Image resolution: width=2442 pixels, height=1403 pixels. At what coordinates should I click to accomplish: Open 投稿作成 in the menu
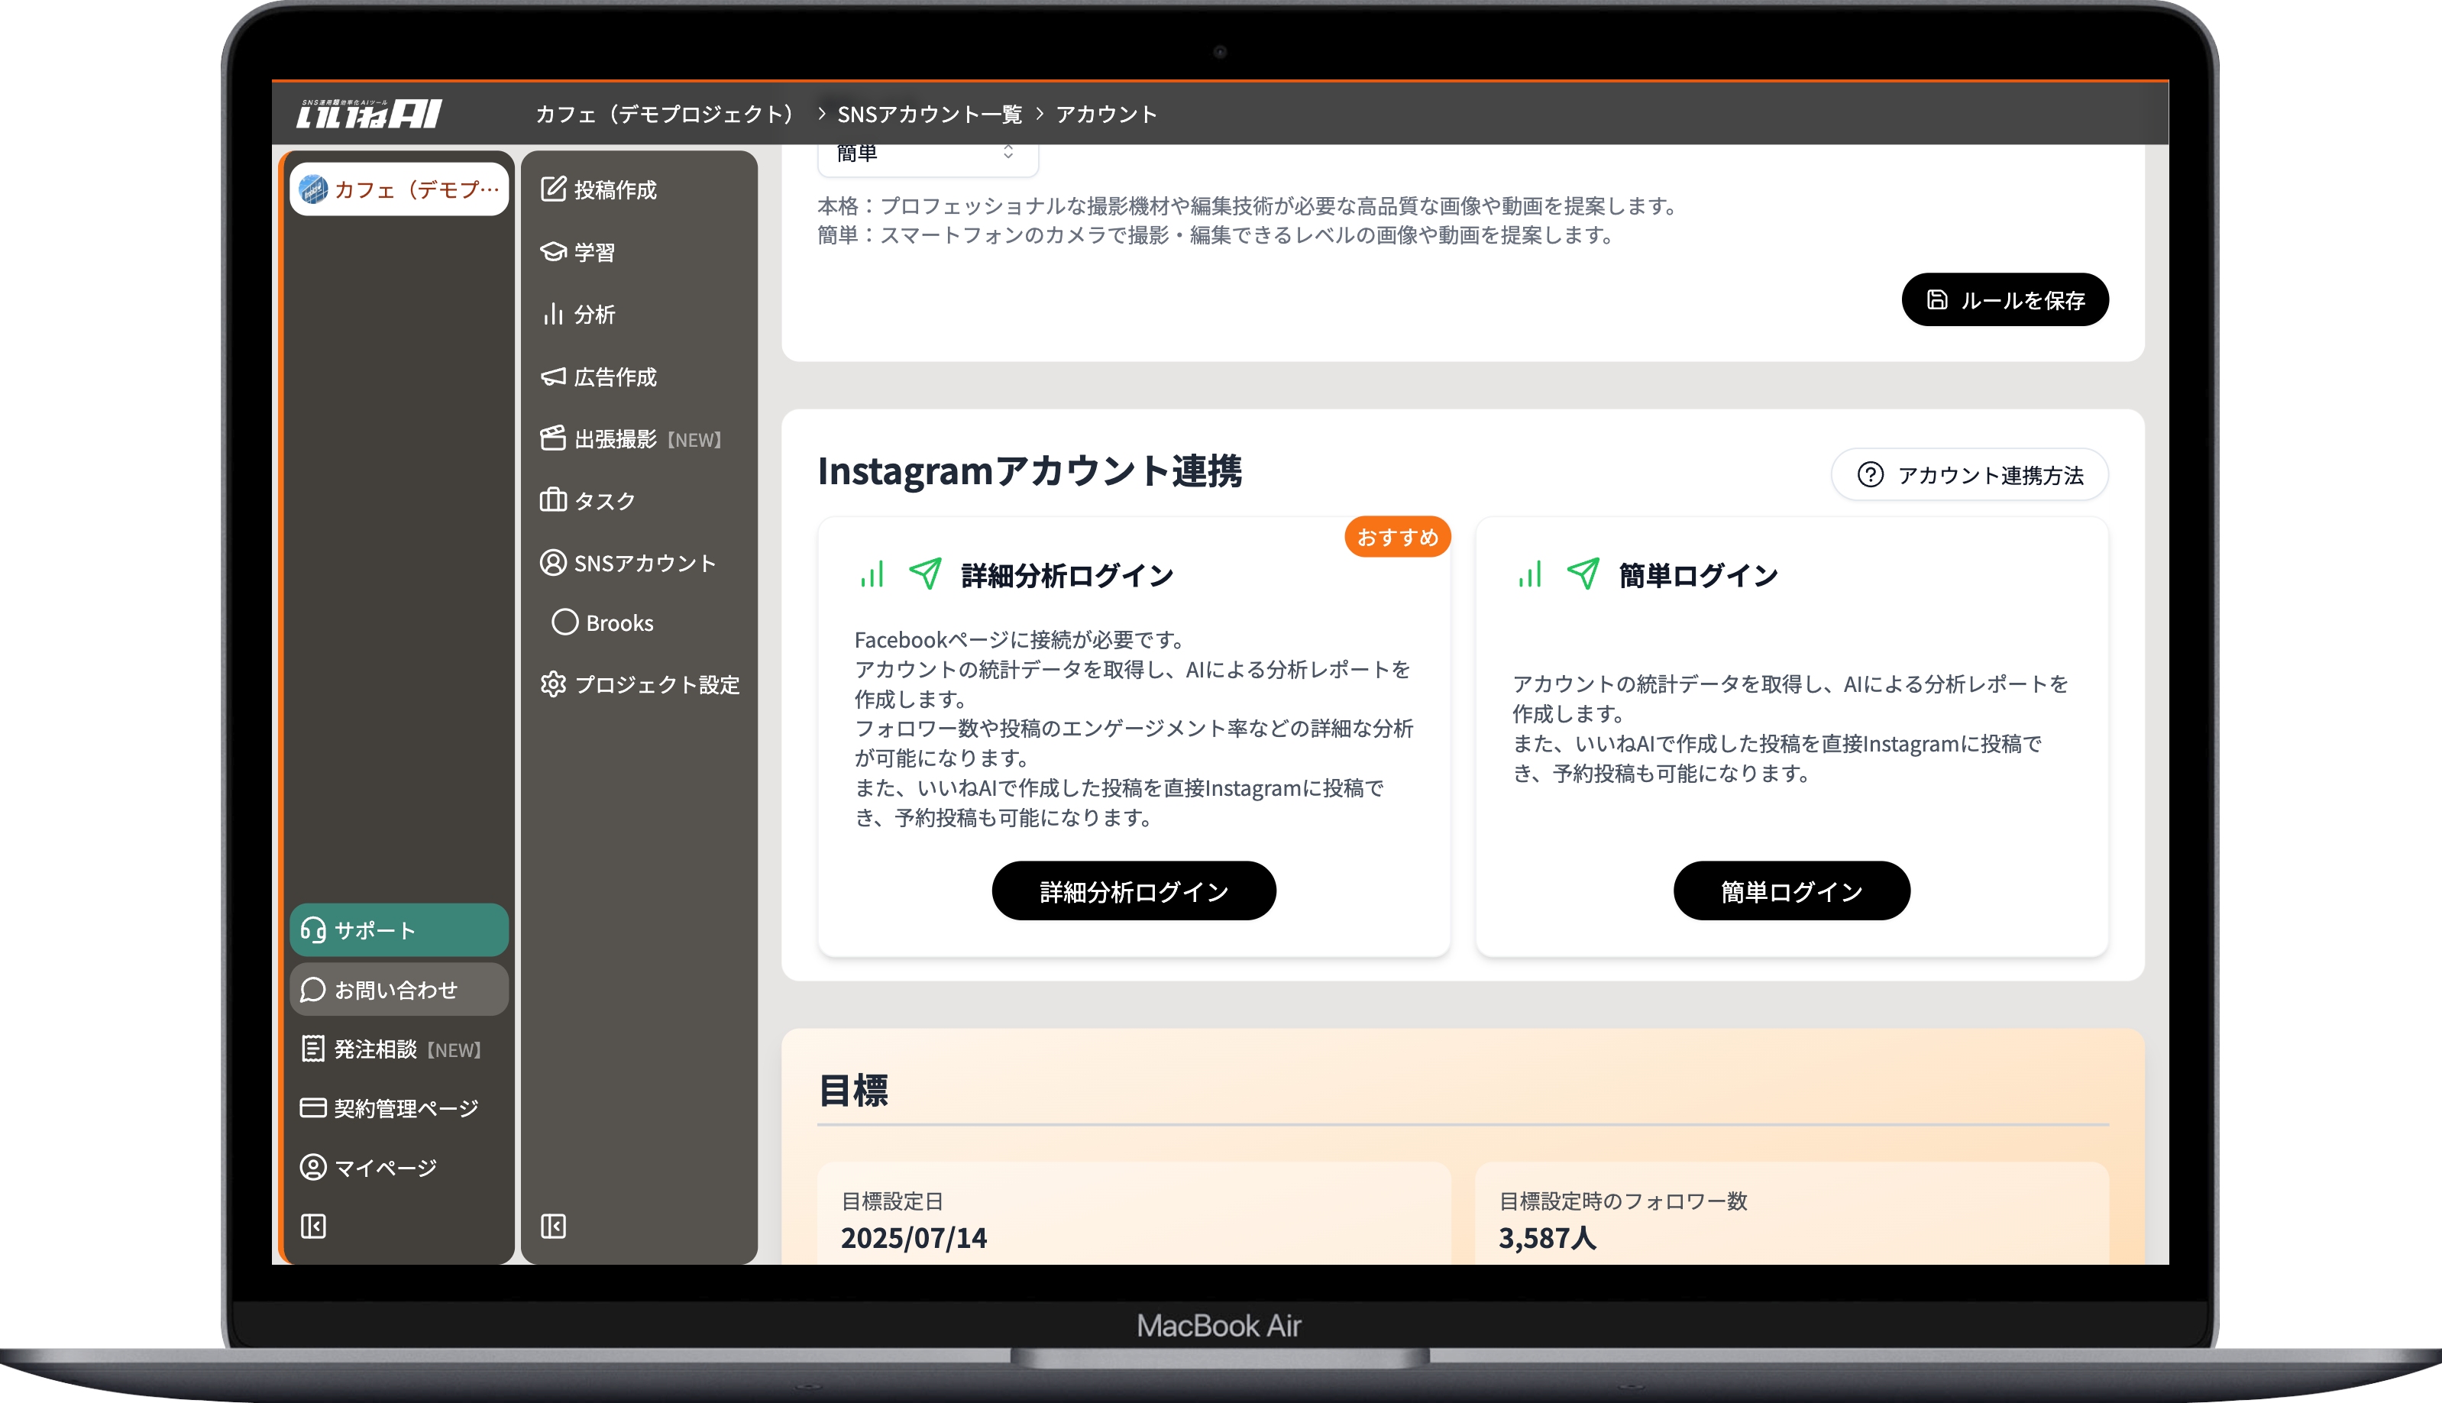(x=638, y=190)
